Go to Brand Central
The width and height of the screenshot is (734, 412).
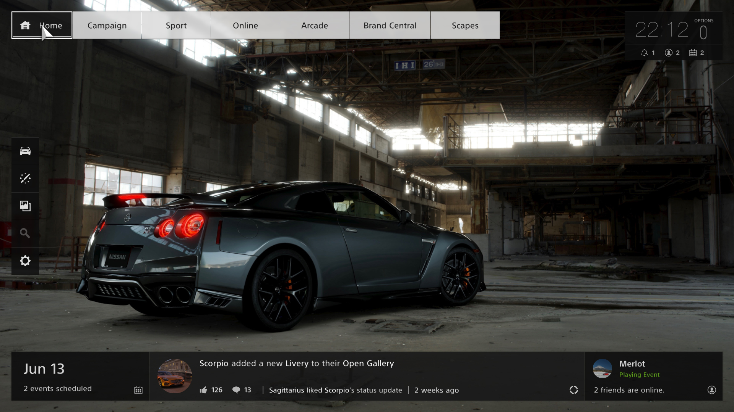coord(390,25)
